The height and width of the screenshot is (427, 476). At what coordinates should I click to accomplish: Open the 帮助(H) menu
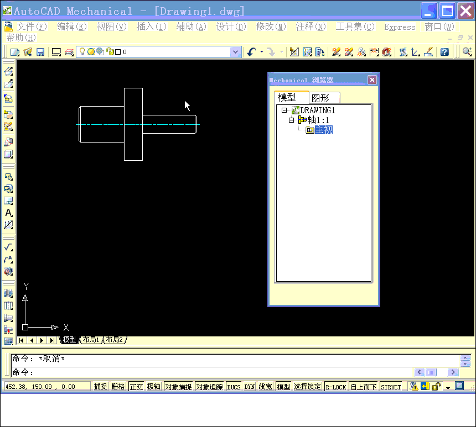[21, 38]
